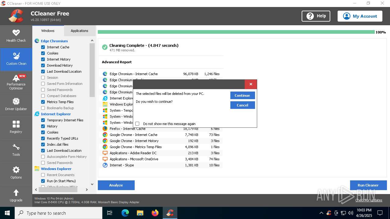Open the Health Check section
Screen dimensions: 390x219
(16, 36)
